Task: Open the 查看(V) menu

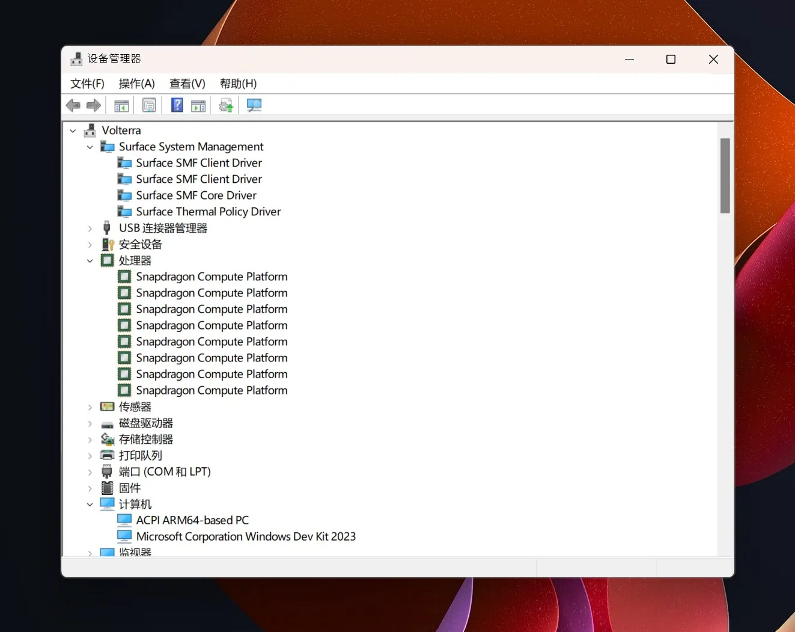Action: 187,84
